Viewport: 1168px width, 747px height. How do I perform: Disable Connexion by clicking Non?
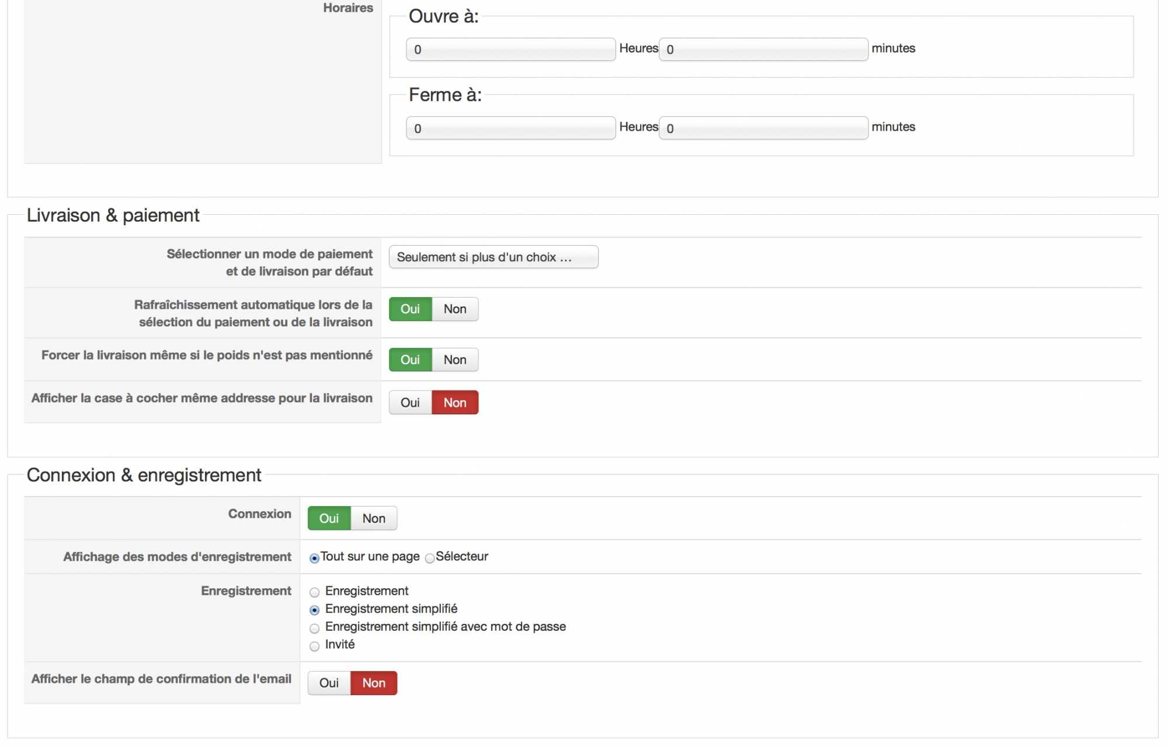click(x=373, y=518)
